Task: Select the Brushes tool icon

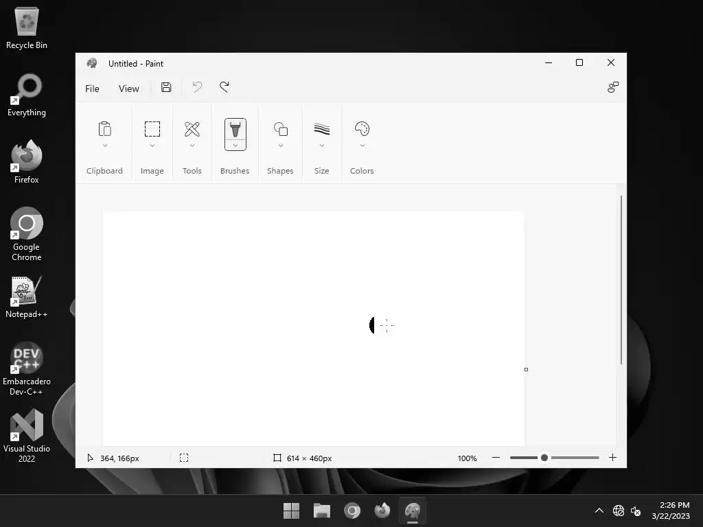Action: [x=235, y=129]
